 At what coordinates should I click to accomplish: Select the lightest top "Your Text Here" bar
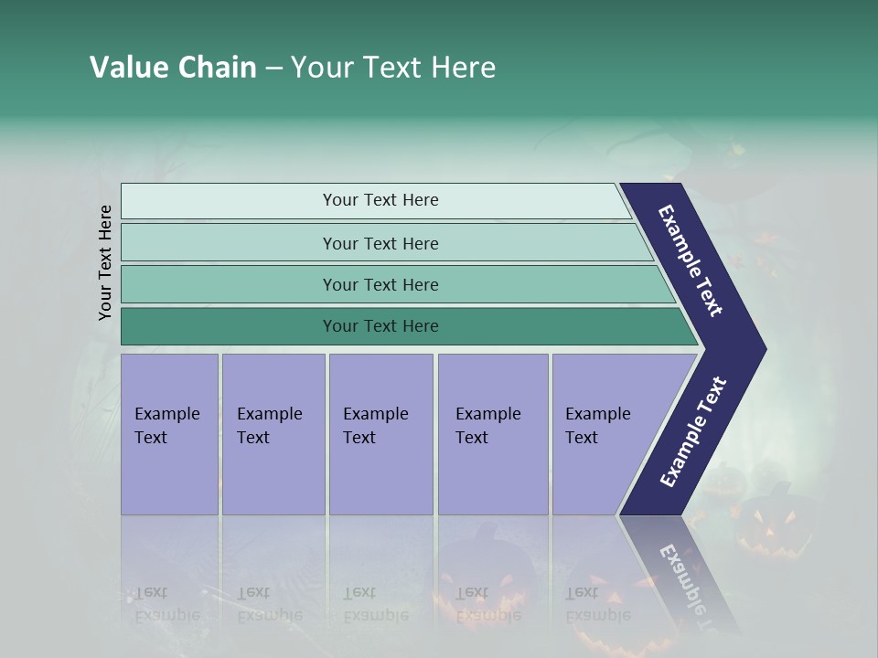coord(380,200)
